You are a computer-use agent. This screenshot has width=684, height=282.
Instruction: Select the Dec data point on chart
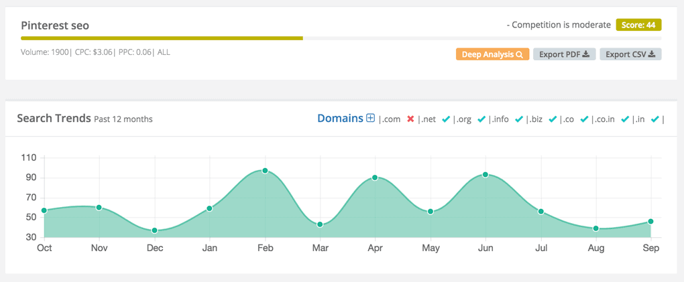click(x=154, y=230)
